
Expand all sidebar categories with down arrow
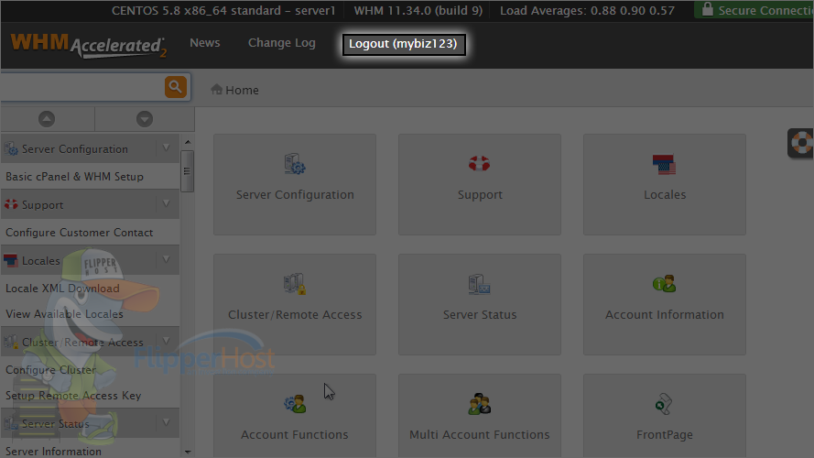tap(145, 119)
